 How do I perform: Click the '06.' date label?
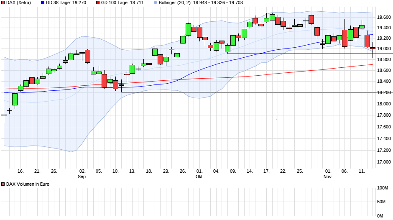coord(345,171)
